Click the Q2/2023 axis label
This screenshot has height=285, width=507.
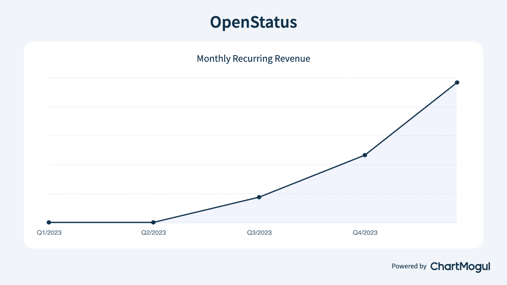click(x=154, y=233)
